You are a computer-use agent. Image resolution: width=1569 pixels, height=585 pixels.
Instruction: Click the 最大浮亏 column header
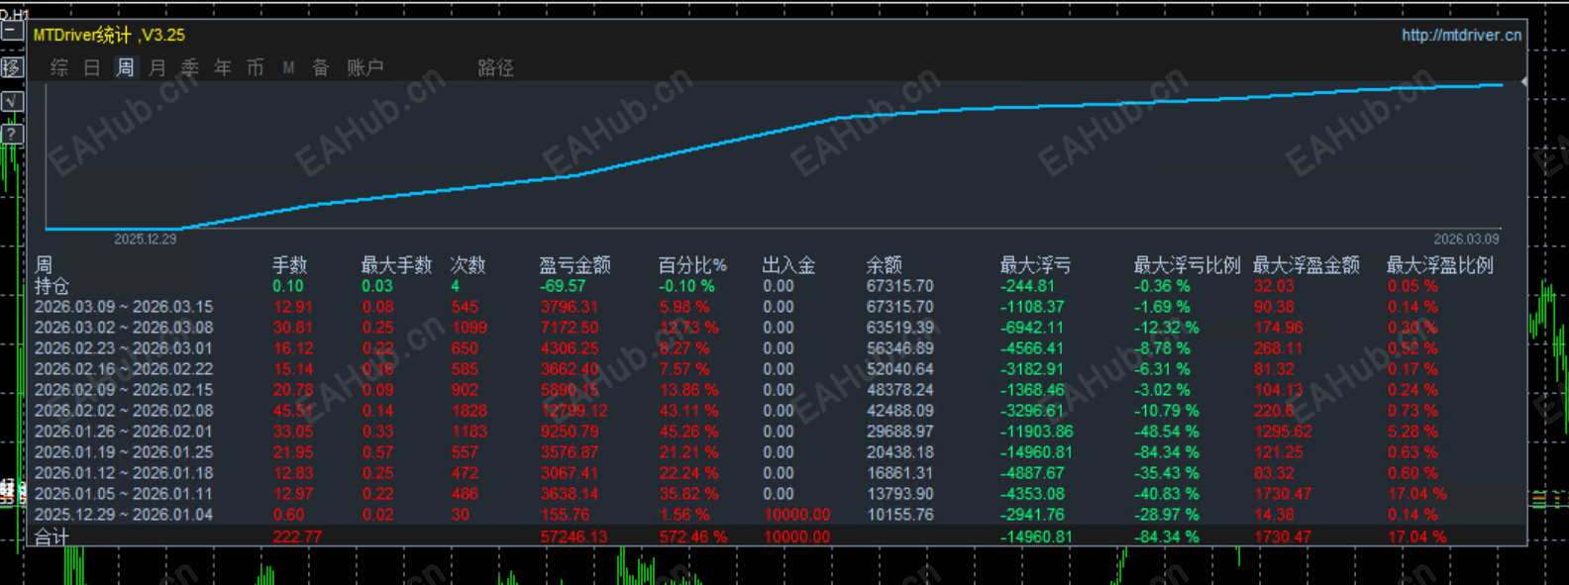pos(1035,264)
